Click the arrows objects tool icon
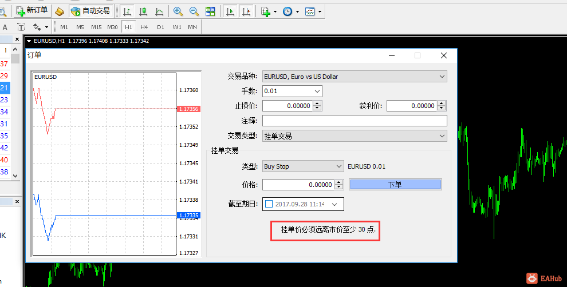The width and height of the screenshot is (567, 287). coord(37,27)
